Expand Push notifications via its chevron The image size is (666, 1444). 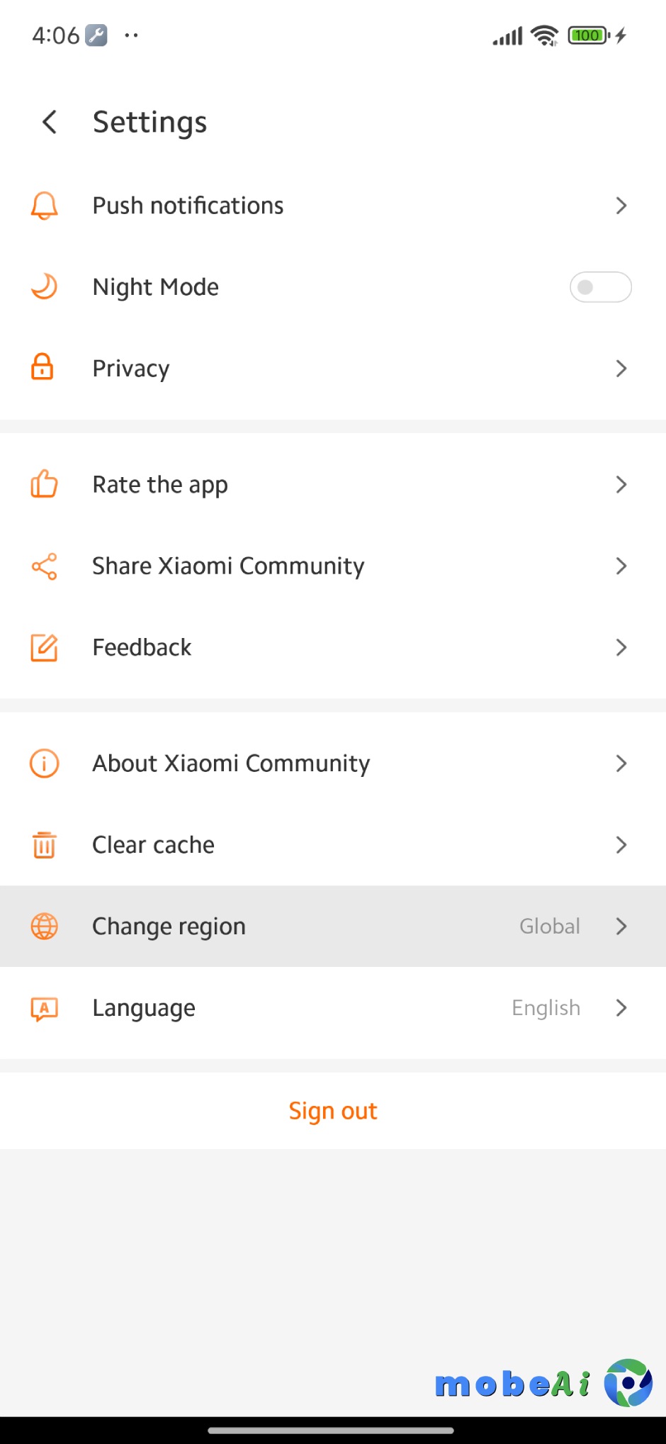point(621,206)
